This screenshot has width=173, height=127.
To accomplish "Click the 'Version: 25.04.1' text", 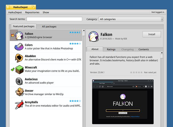I will [97, 72].
